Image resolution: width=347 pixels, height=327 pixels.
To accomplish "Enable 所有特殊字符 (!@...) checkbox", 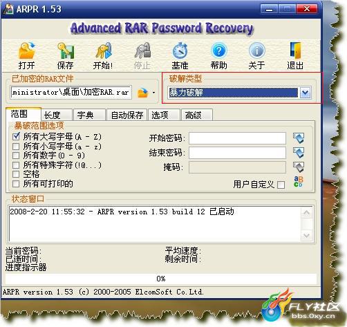I will tap(16, 165).
